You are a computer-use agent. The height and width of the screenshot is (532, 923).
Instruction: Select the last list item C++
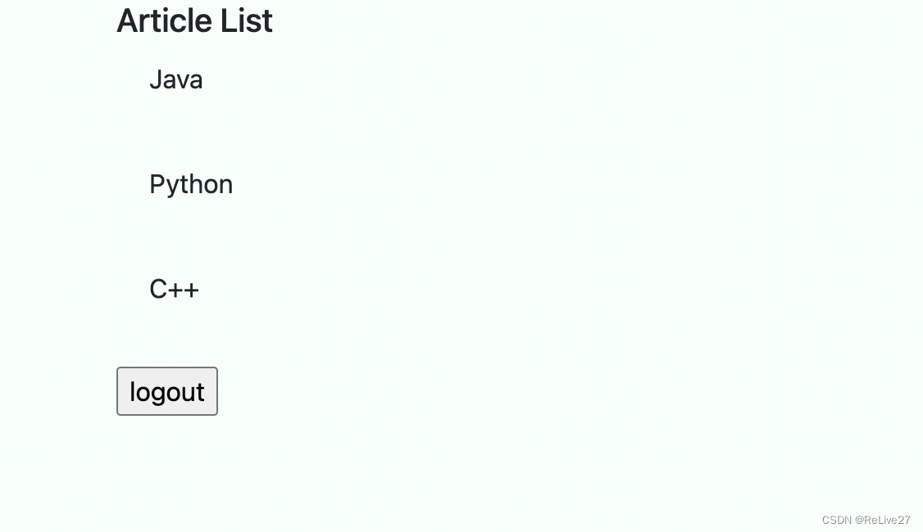[x=174, y=289]
